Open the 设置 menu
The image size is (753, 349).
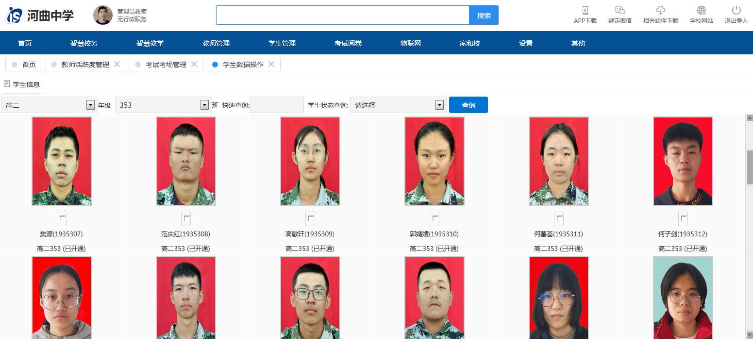[x=526, y=43]
